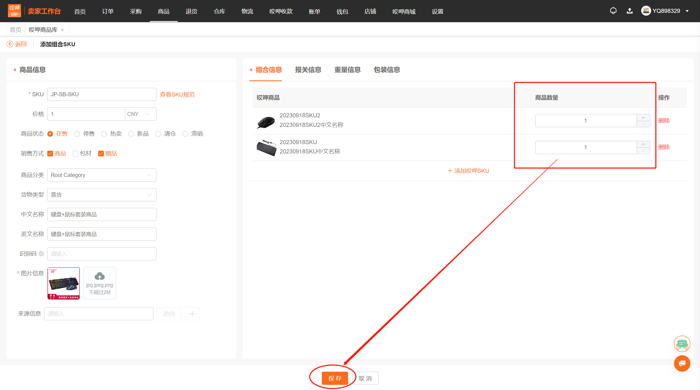Switch to the 报关信息 tab
700x390 pixels.
click(308, 70)
